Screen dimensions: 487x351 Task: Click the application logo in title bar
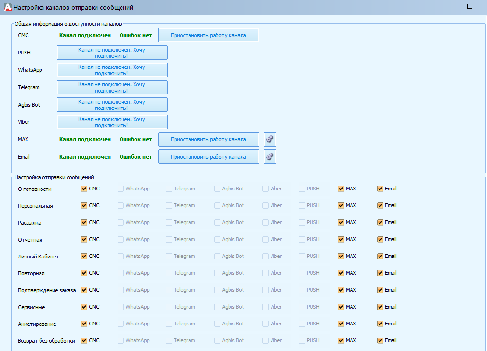coord(7,7)
